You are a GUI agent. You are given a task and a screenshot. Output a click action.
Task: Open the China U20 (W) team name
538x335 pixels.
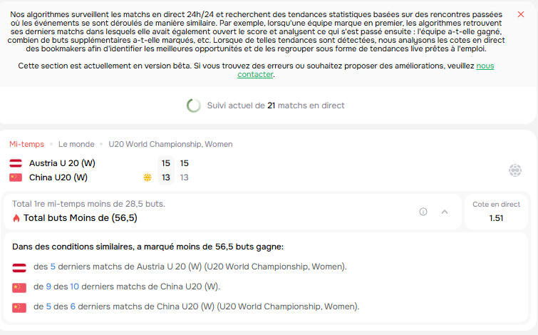(x=58, y=177)
